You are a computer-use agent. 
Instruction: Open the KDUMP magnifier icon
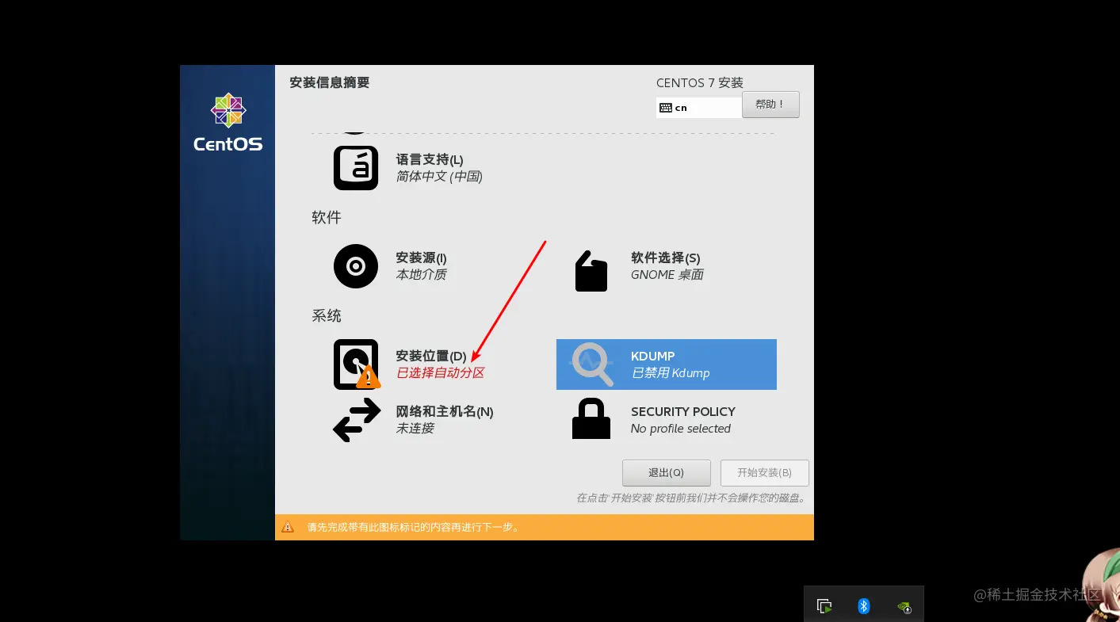pyautogui.click(x=593, y=364)
